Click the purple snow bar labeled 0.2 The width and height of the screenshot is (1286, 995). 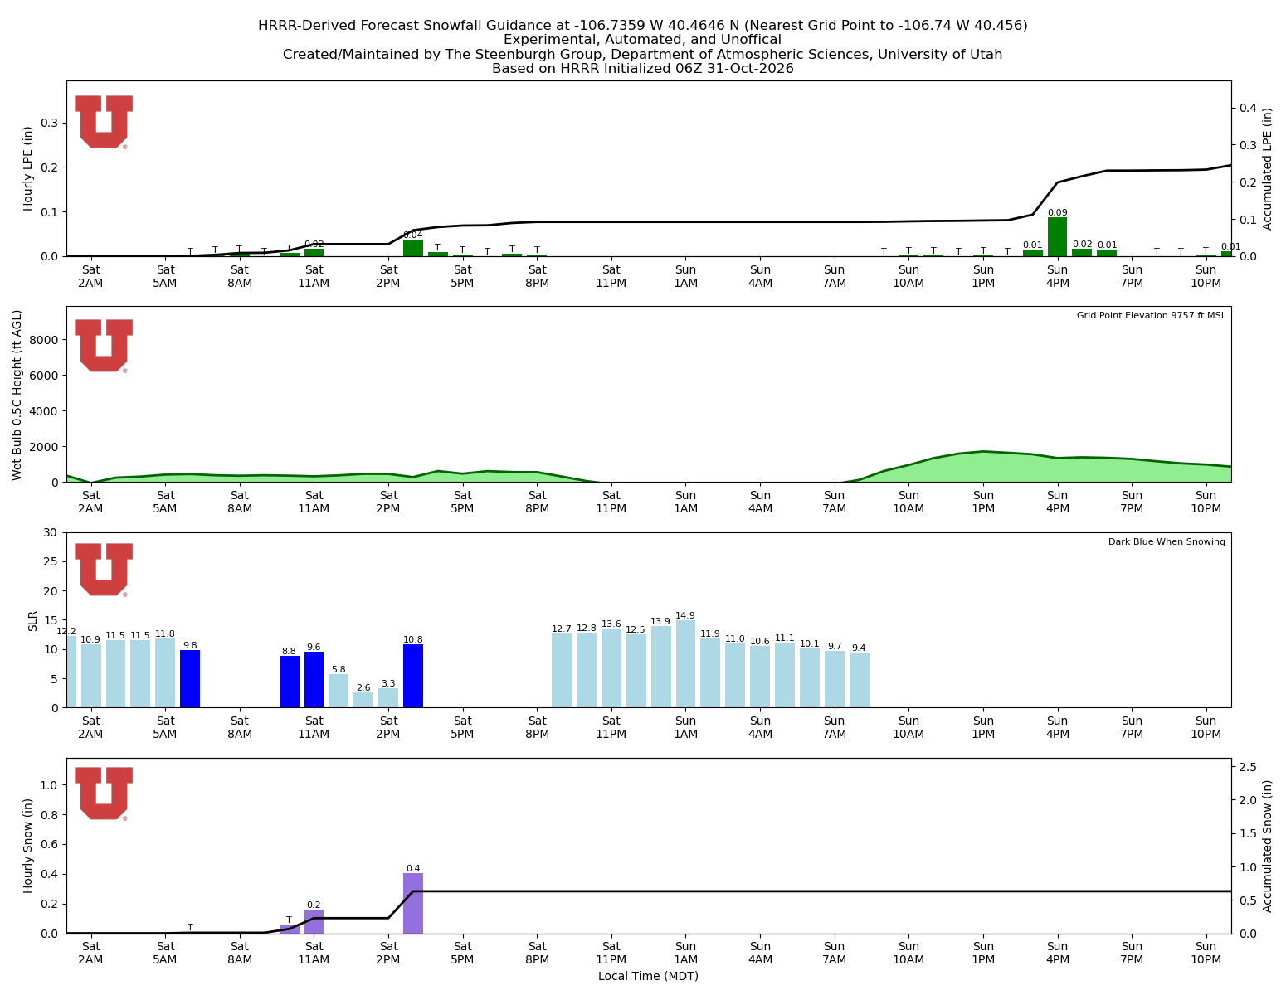[314, 921]
